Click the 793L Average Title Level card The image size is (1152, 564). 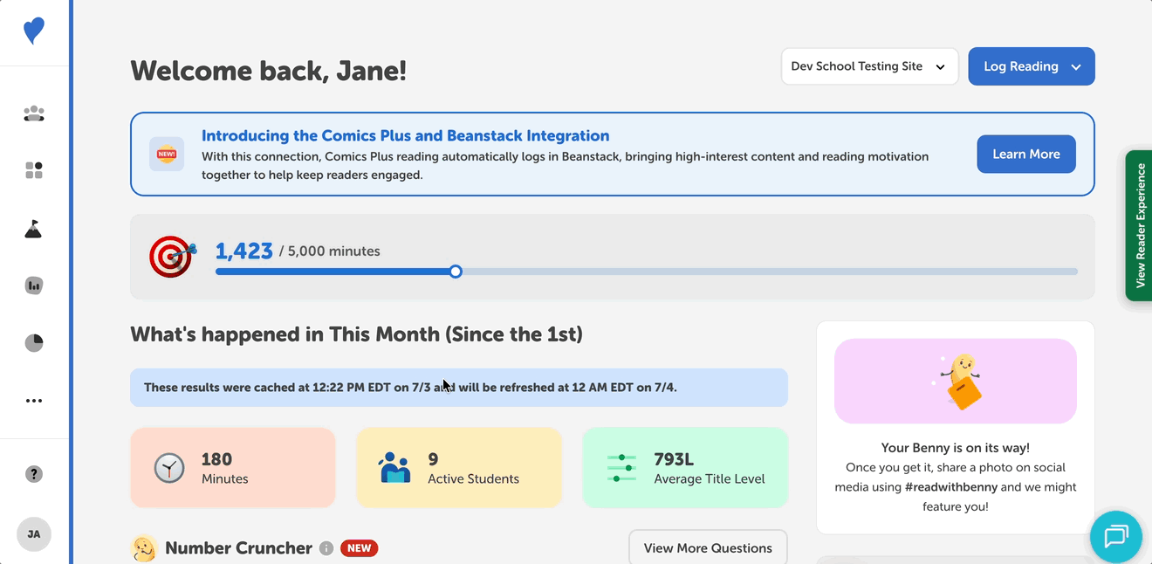(685, 468)
